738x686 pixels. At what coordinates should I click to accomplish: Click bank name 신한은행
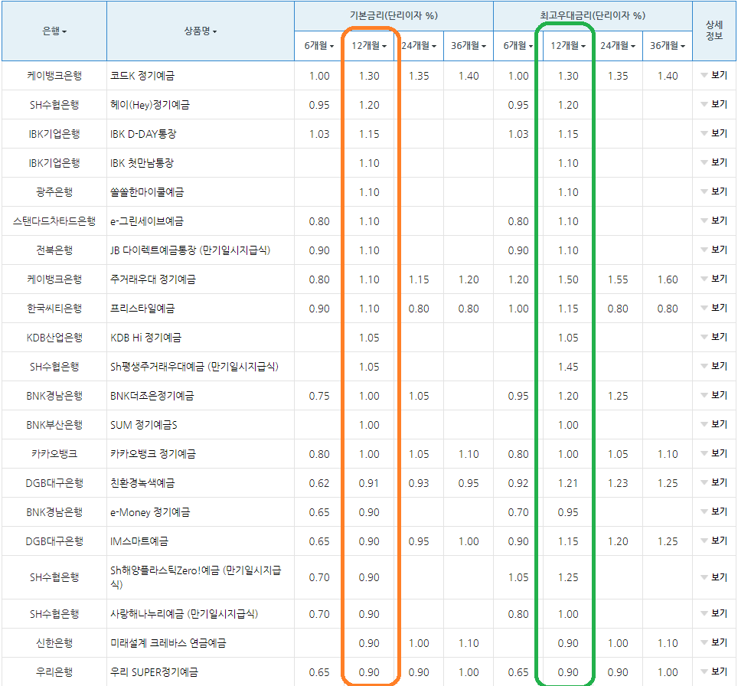click(x=54, y=643)
